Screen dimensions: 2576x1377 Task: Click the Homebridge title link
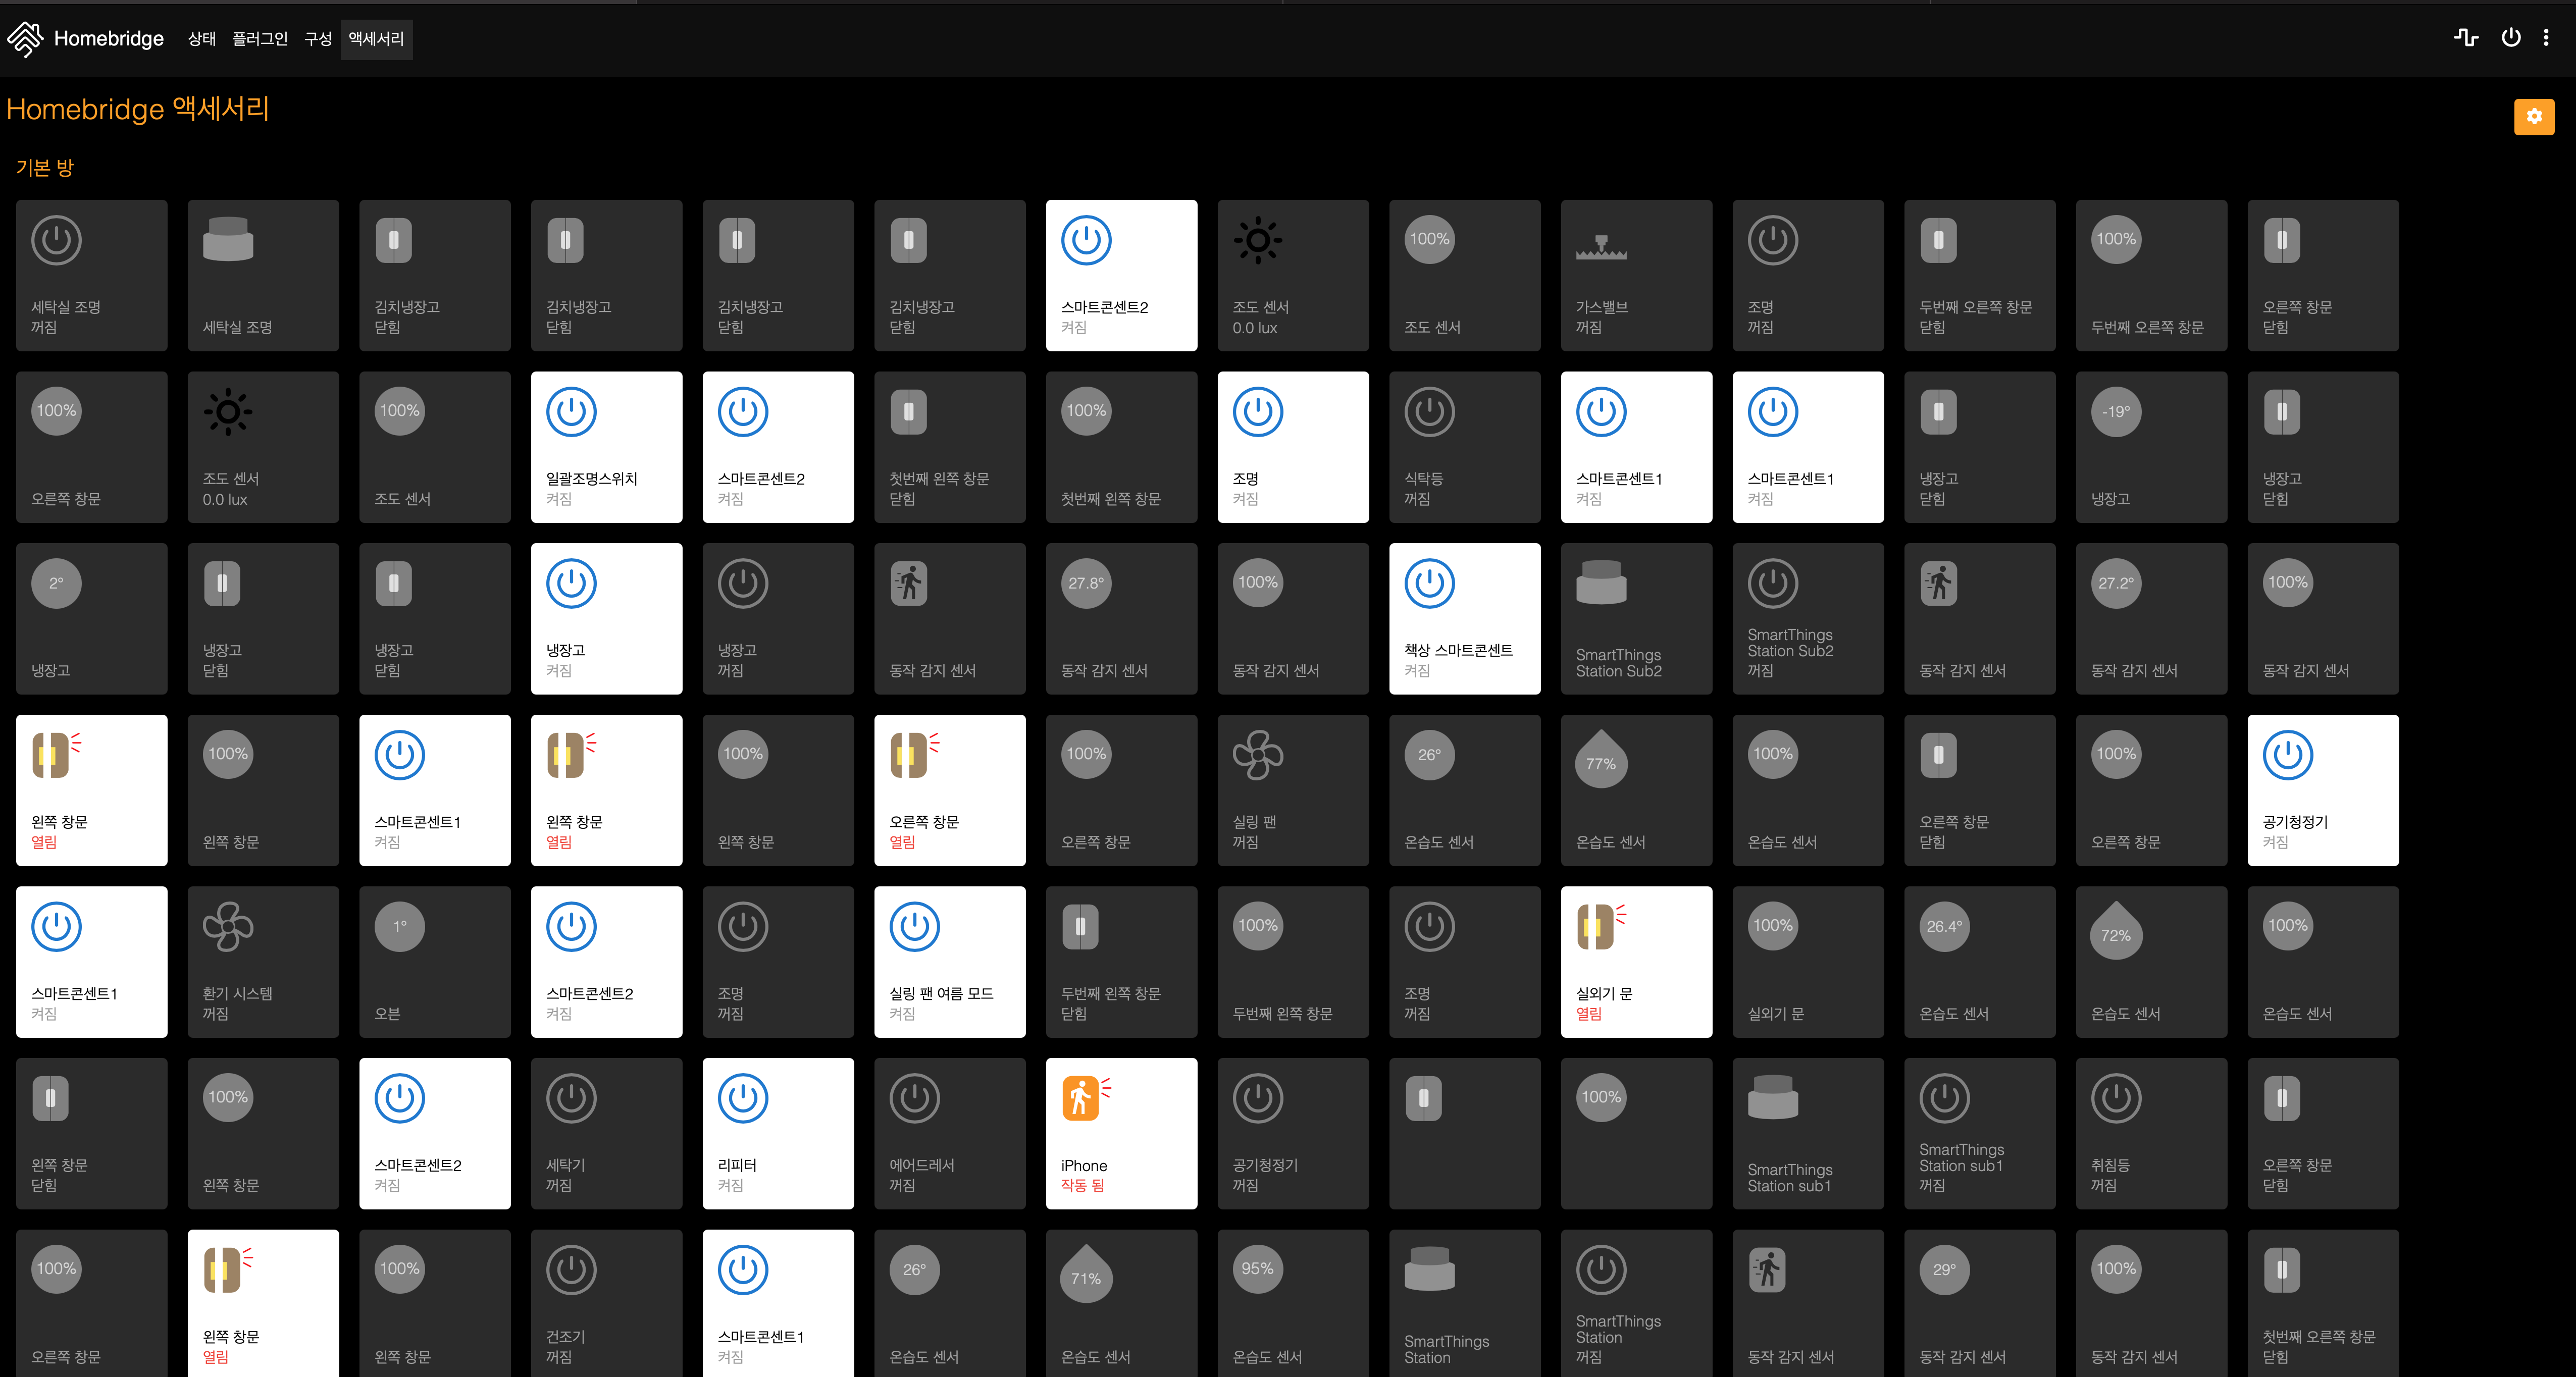tap(108, 39)
